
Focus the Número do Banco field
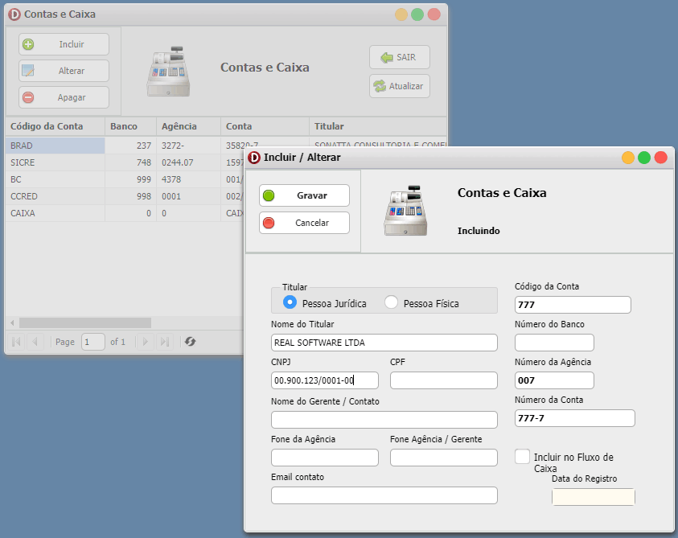pyautogui.click(x=554, y=343)
